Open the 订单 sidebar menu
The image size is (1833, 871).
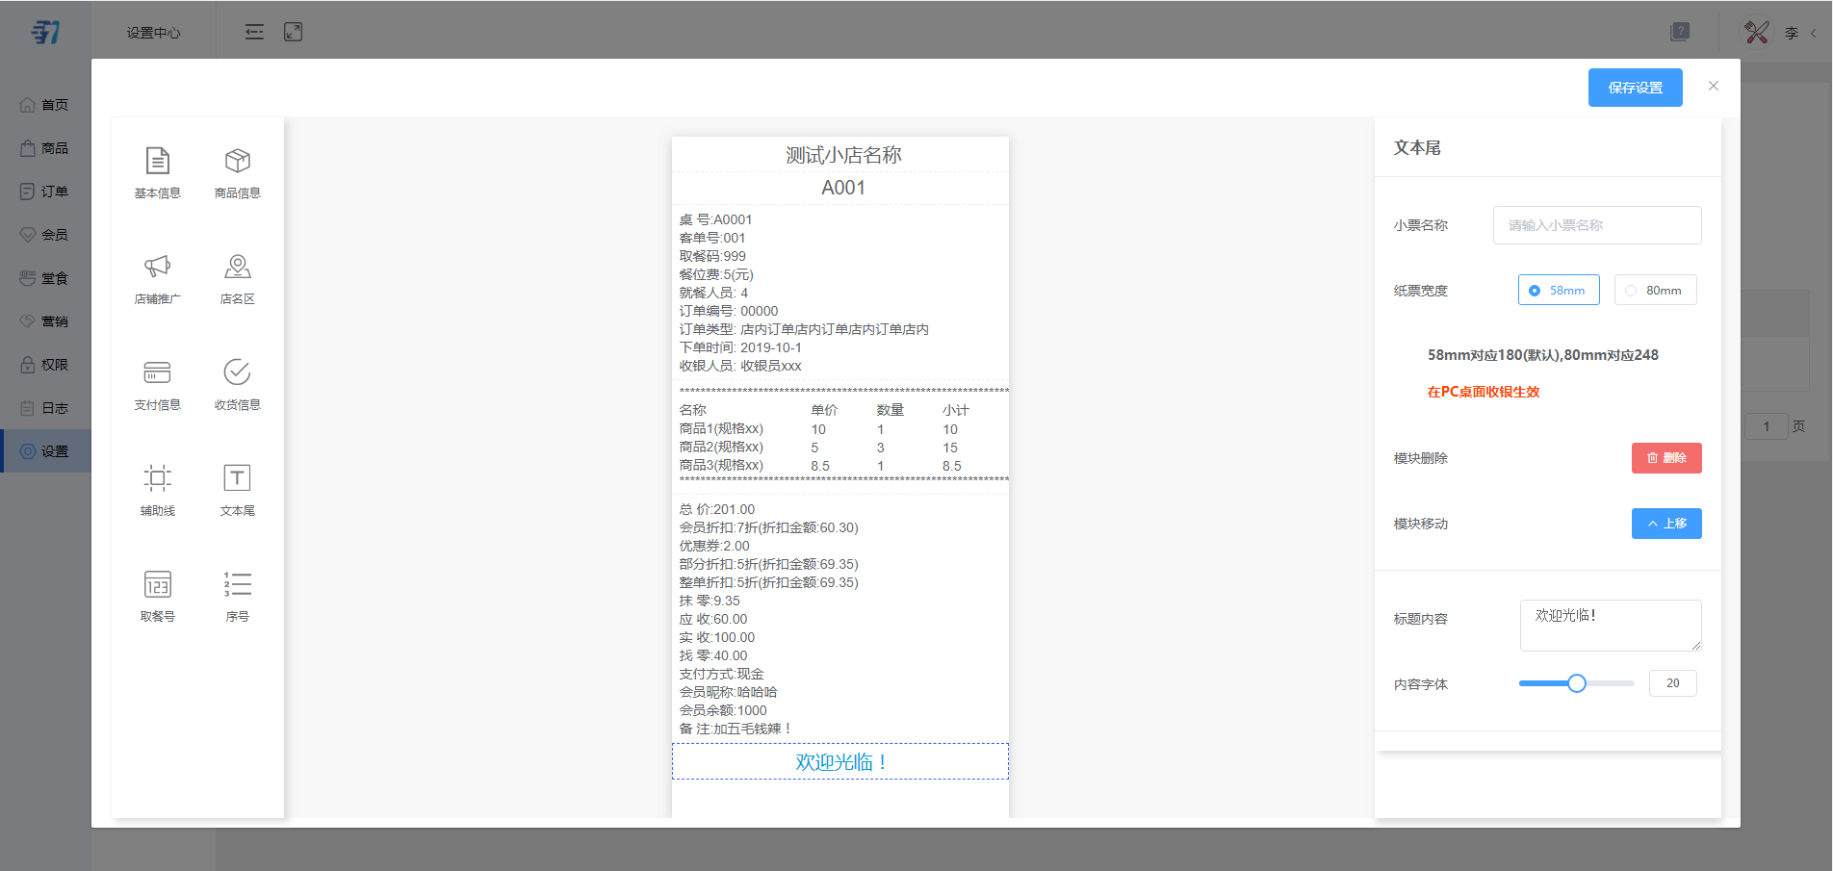tap(45, 192)
